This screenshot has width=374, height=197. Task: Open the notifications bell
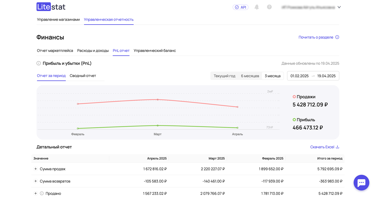[257, 7]
